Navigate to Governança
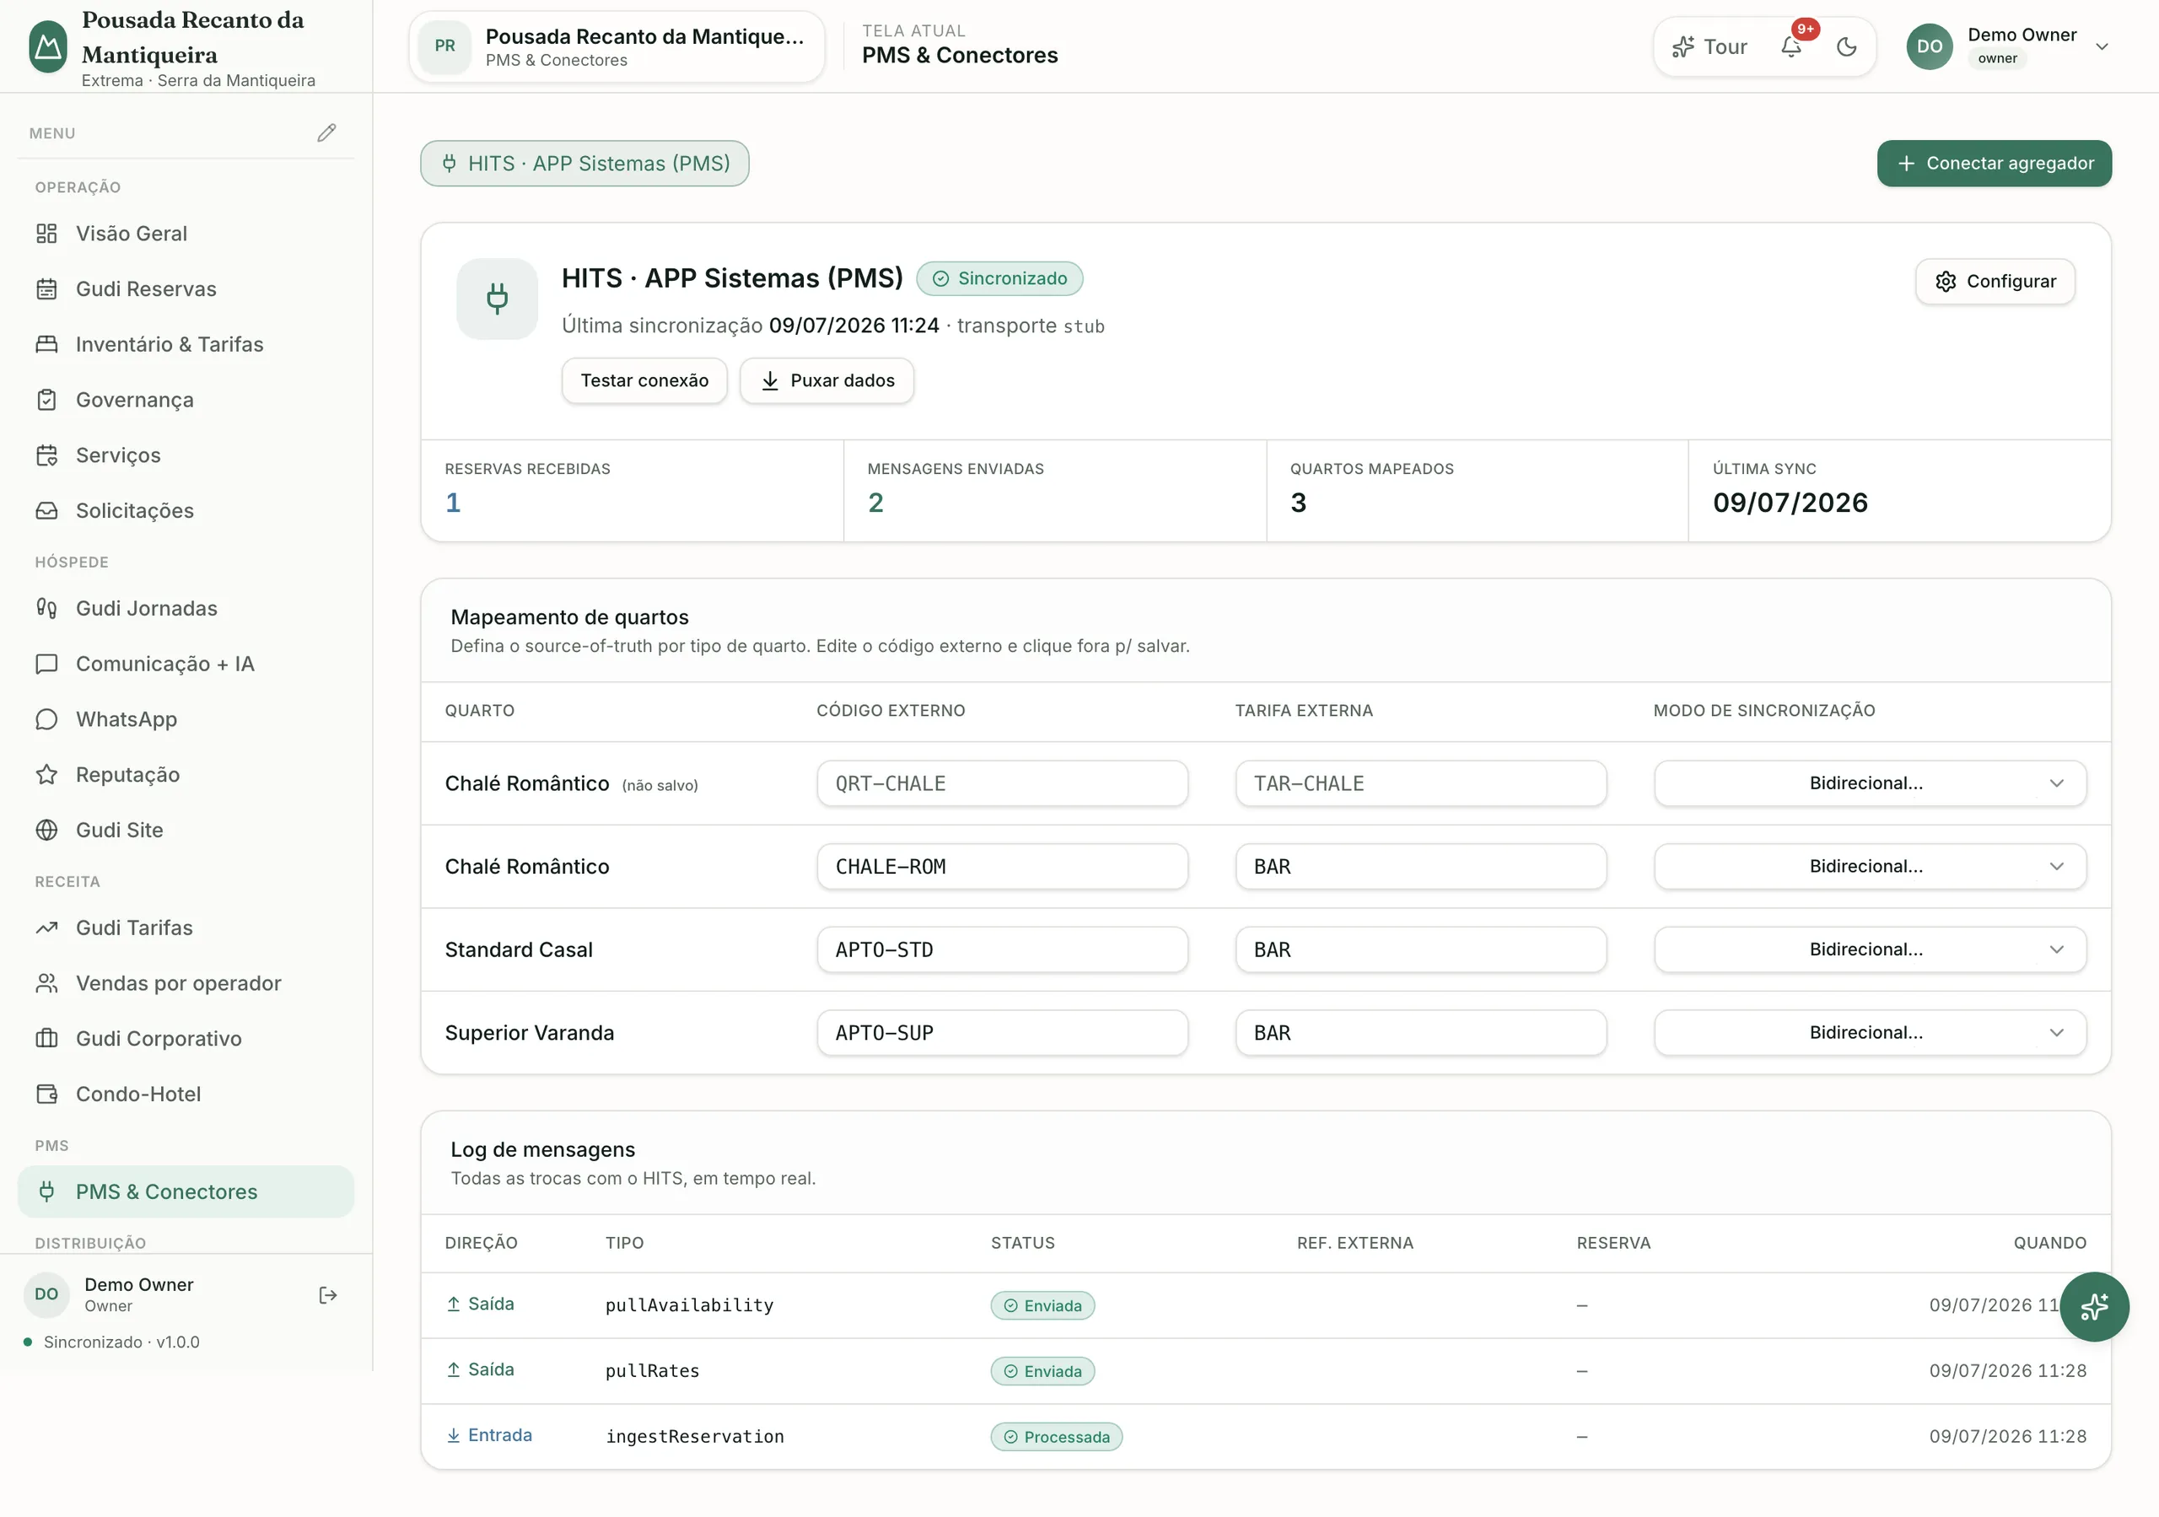This screenshot has width=2159, height=1517. pyautogui.click(x=186, y=400)
